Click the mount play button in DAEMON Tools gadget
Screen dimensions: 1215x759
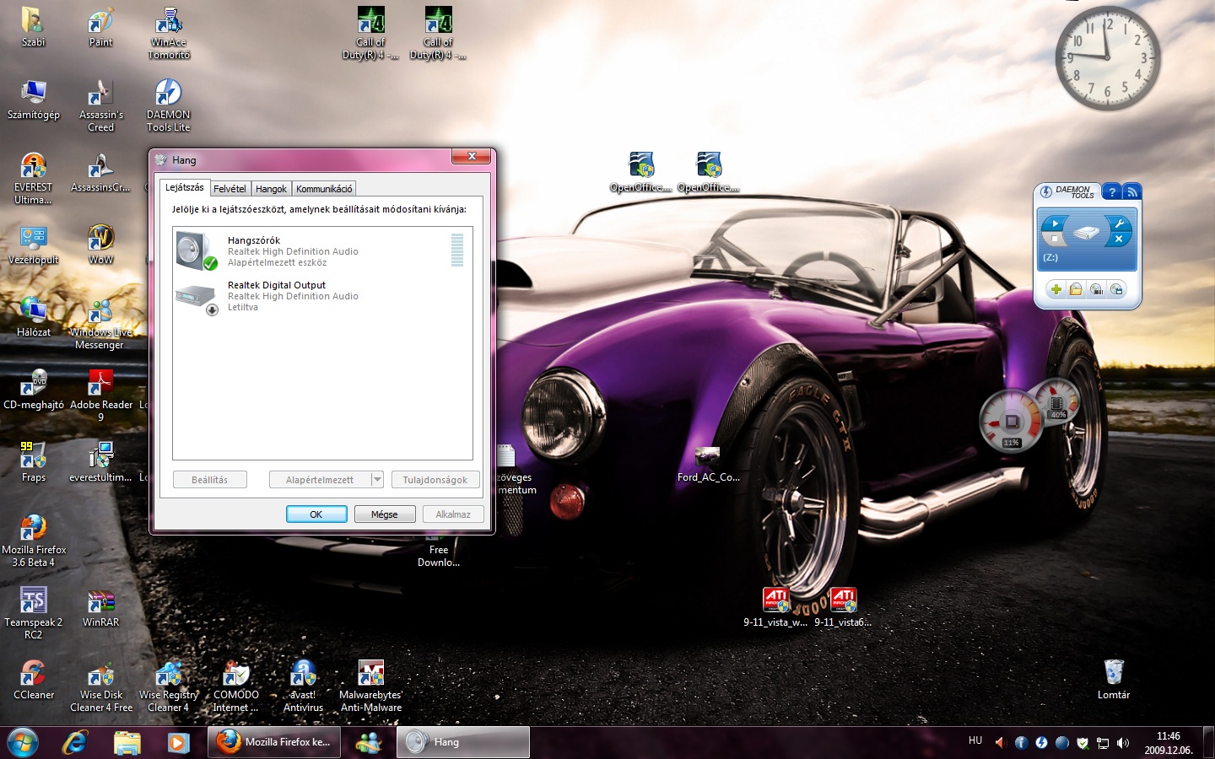(x=1055, y=223)
